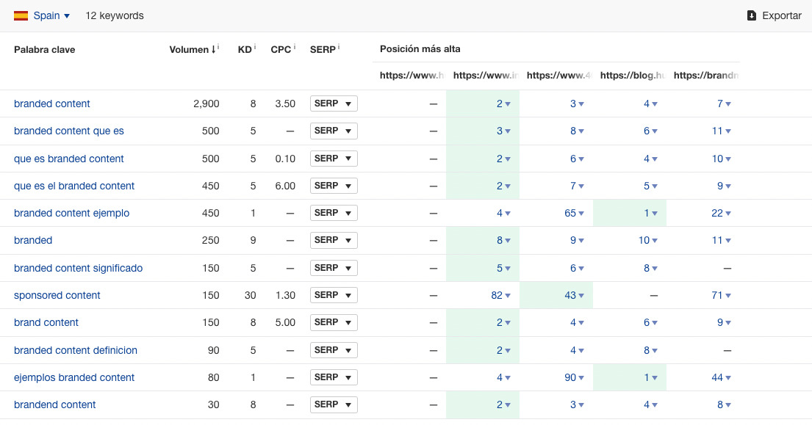Click the "12 keywords" label

115,15
